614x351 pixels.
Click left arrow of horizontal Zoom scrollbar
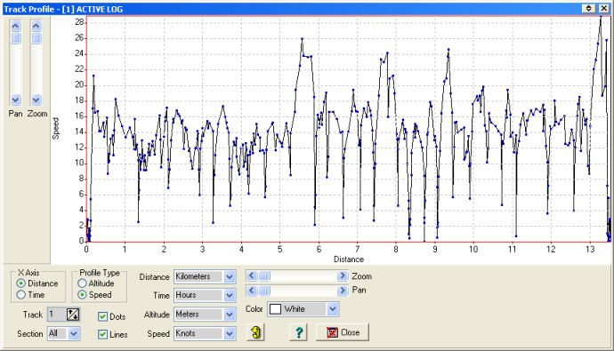(x=252, y=276)
